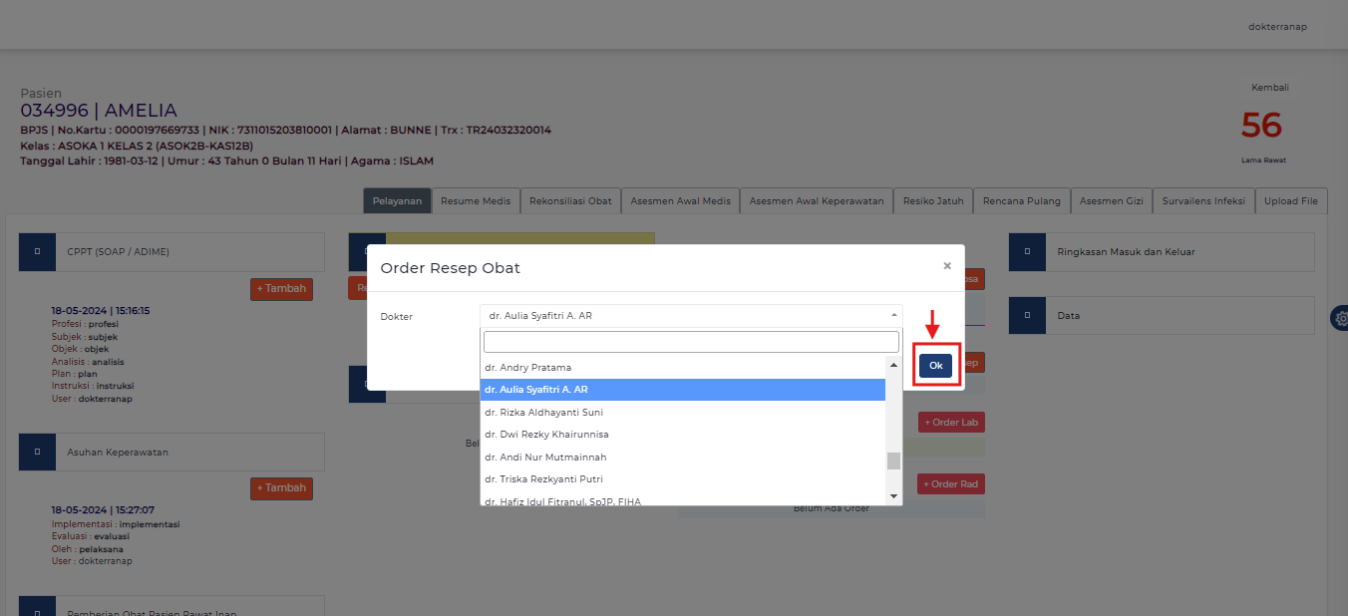Switch to the Resume Medis tab

[x=476, y=200]
